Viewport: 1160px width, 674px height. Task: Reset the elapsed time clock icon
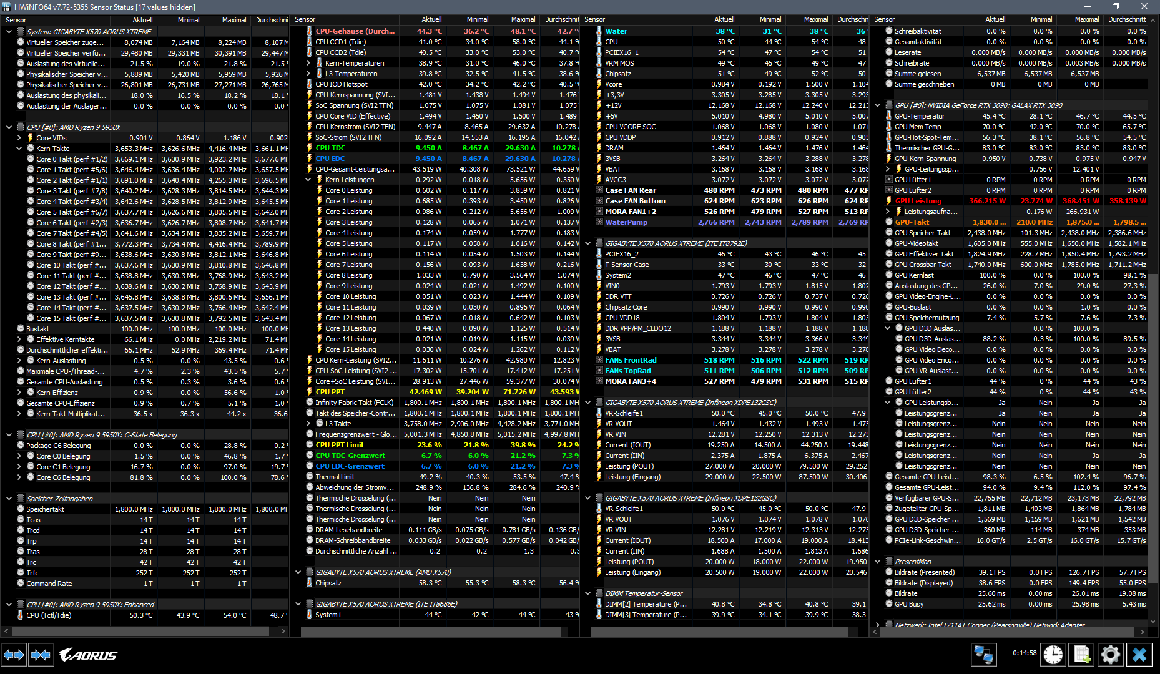click(x=1053, y=655)
